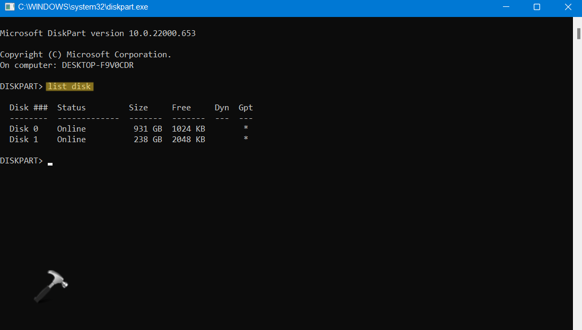Screen dimensions: 582x330
Task: Click the Gpt asterisk for Disk 1
Action: [x=246, y=138]
